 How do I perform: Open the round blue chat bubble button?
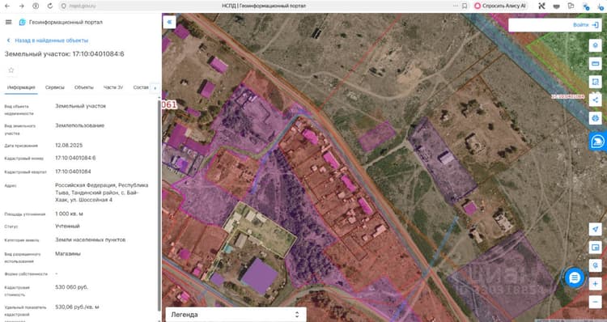coord(574,278)
